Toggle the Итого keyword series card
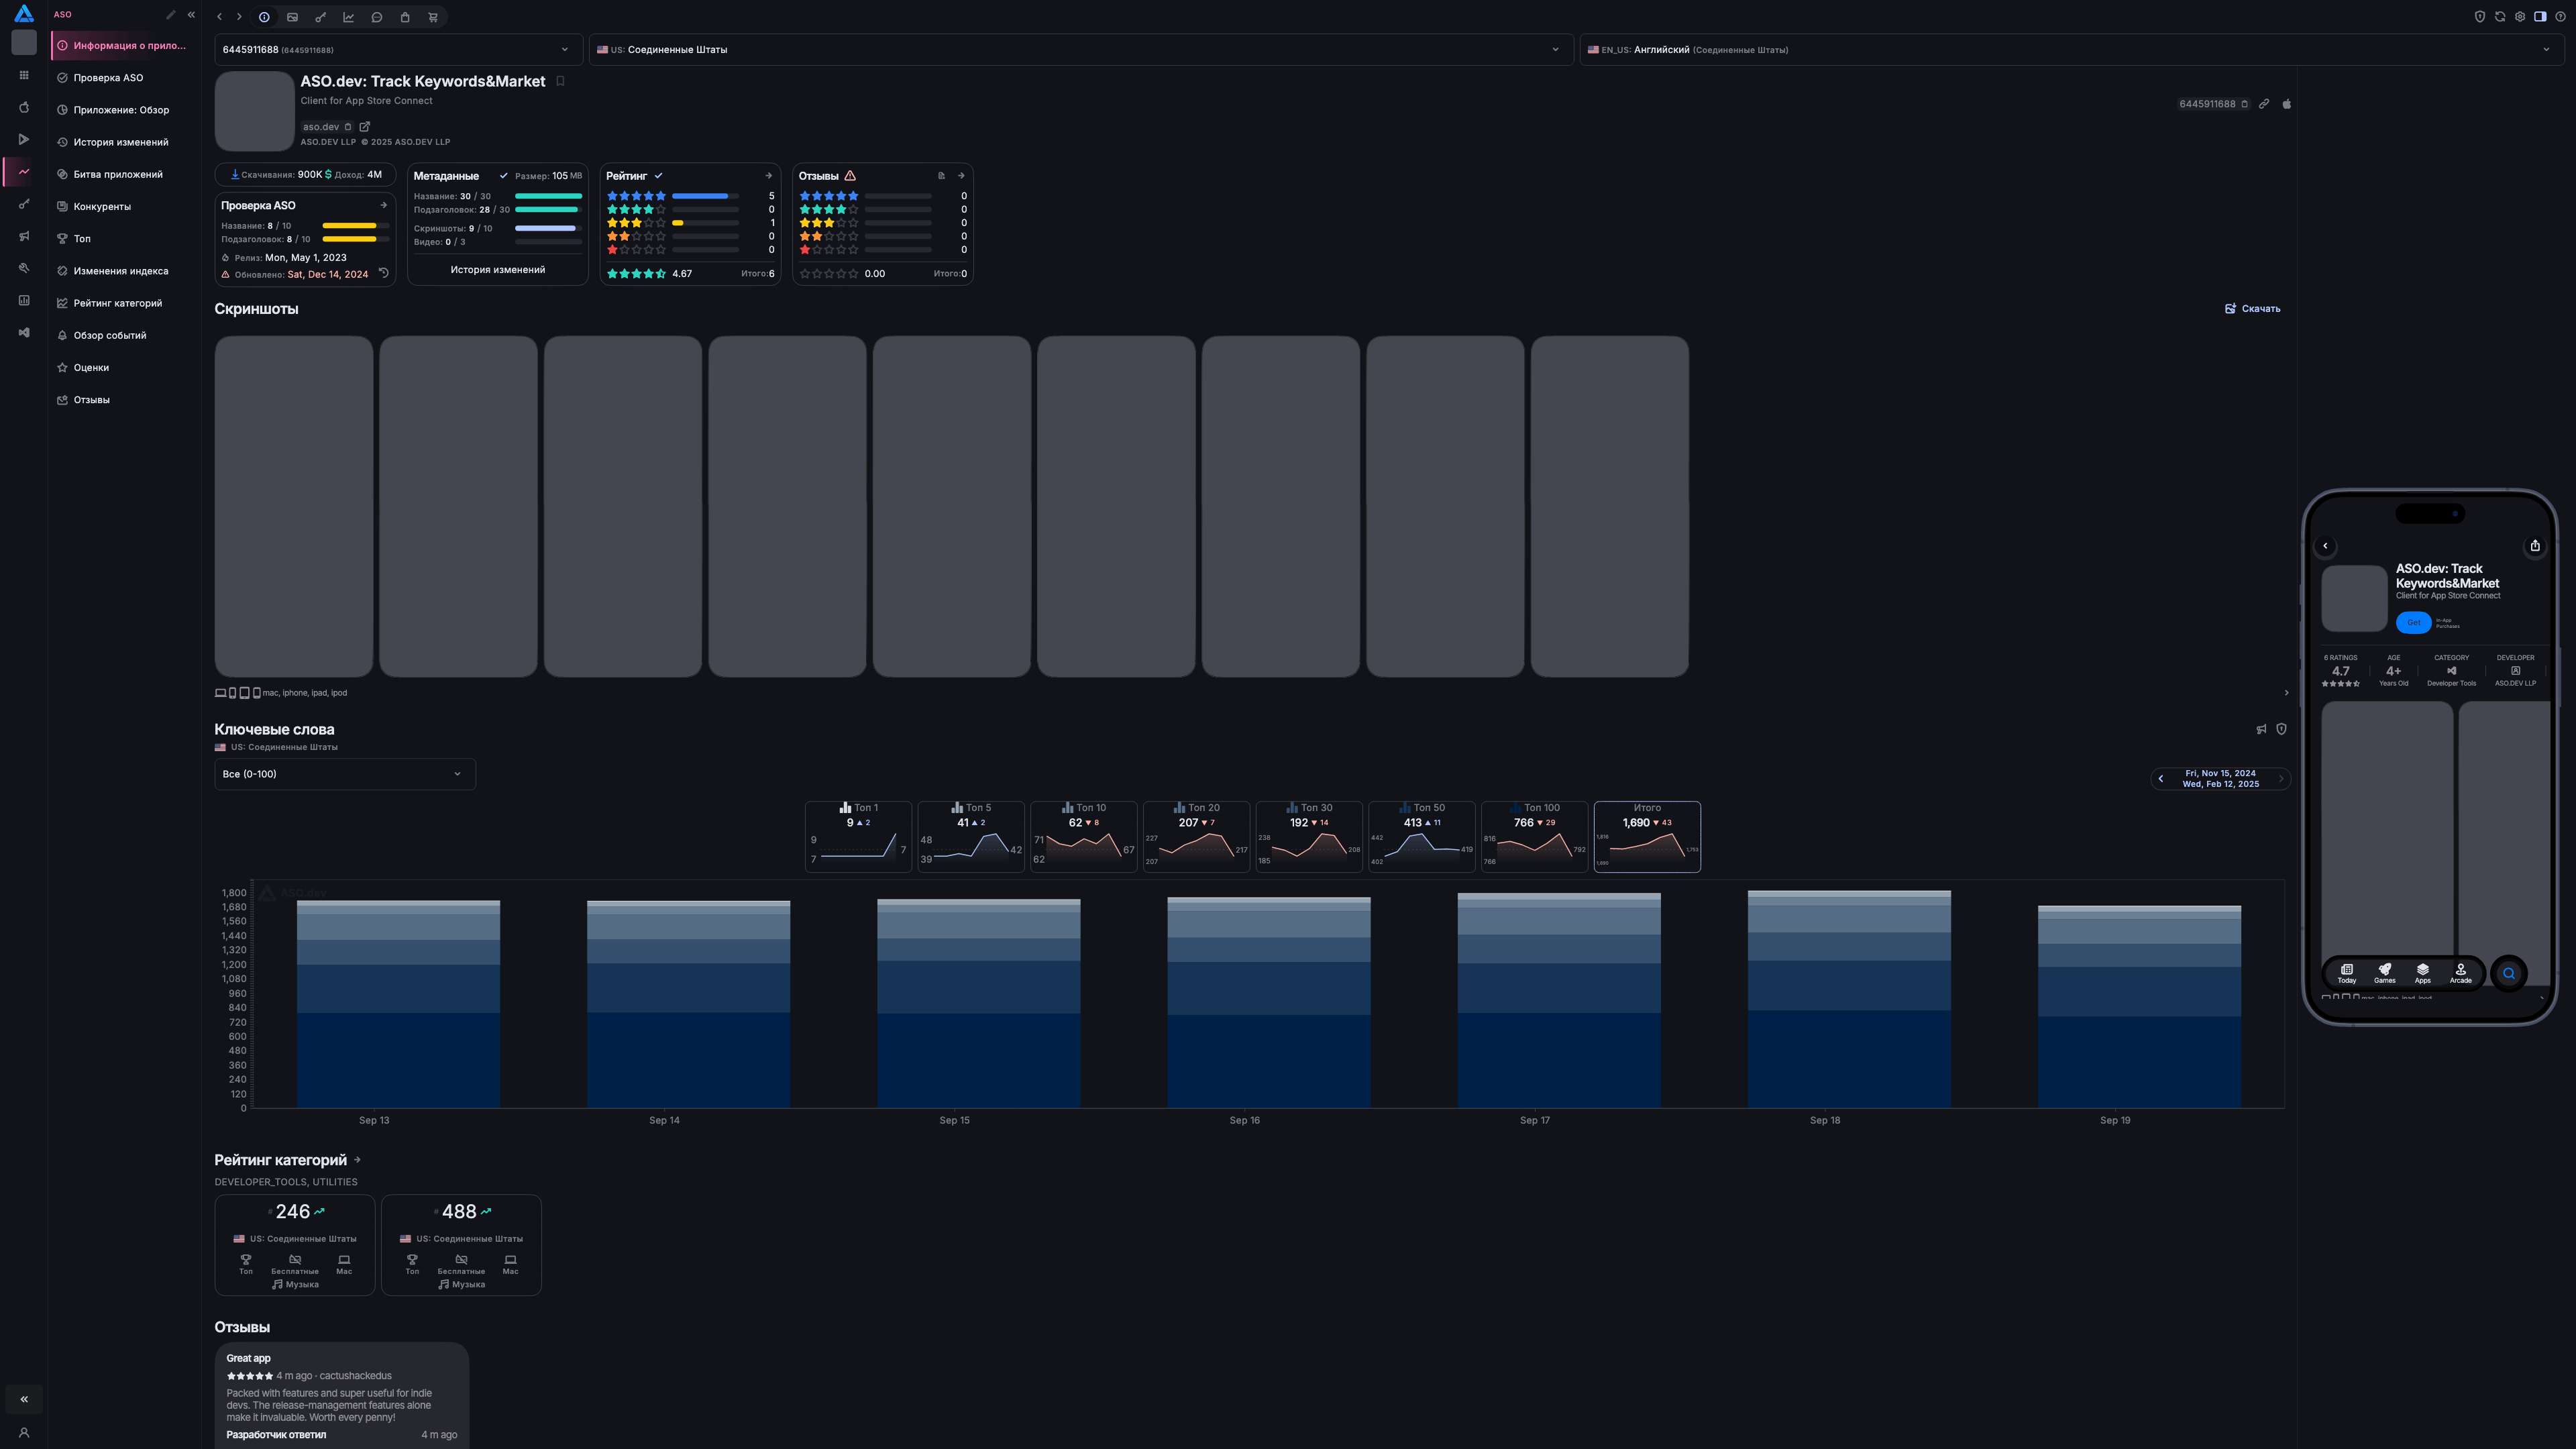The height and width of the screenshot is (1449, 2576). [x=1647, y=837]
